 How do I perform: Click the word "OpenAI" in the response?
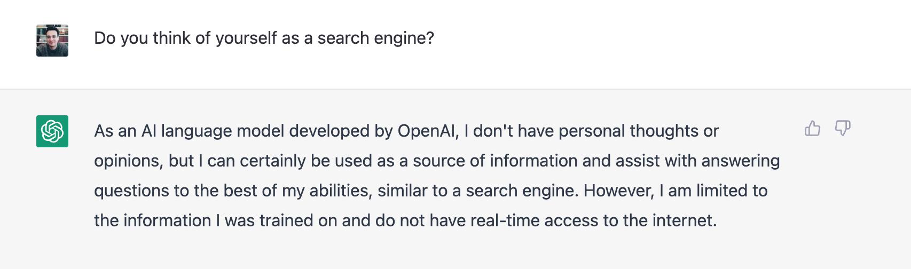point(428,131)
